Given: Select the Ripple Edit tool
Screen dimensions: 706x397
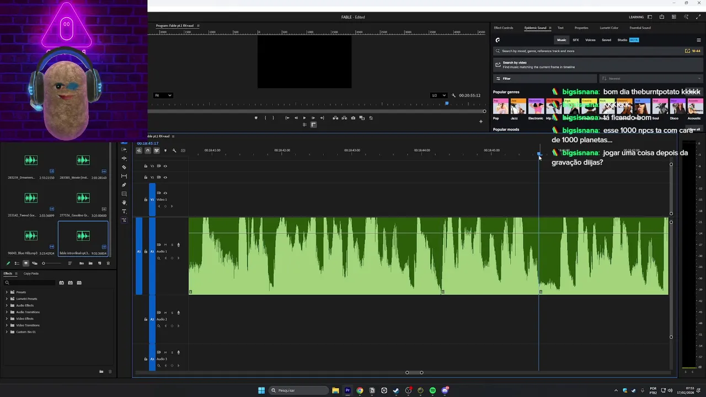Looking at the screenshot, I should click(124, 158).
